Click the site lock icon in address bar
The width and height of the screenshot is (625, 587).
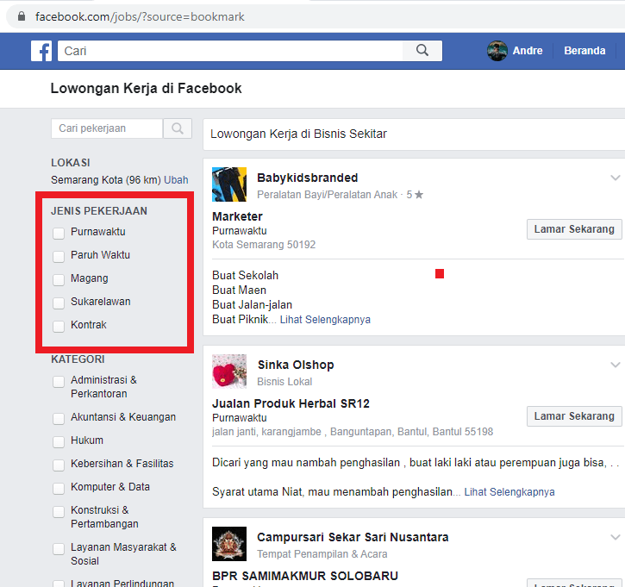point(22,16)
